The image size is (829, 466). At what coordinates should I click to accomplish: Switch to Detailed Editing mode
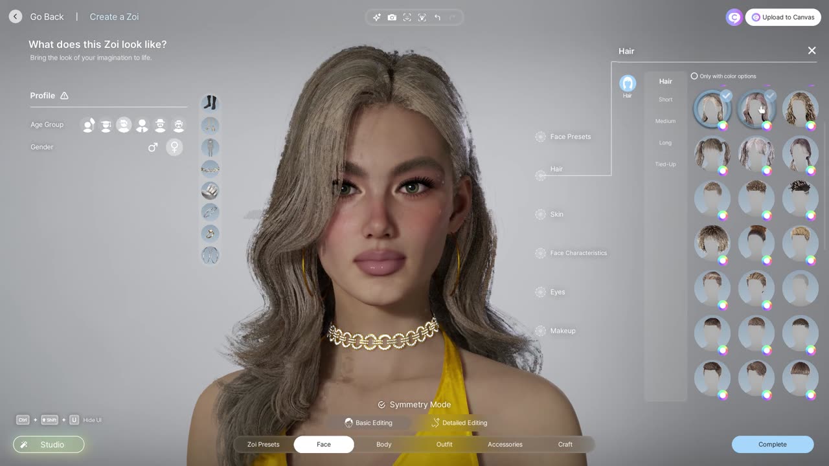click(459, 423)
